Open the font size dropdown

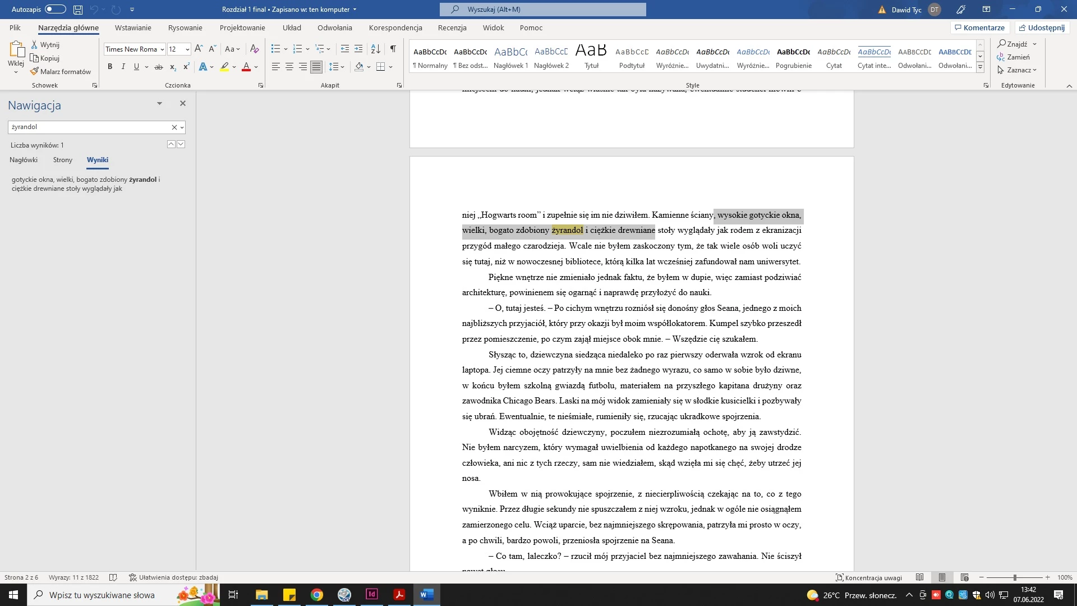tap(187, 49)
